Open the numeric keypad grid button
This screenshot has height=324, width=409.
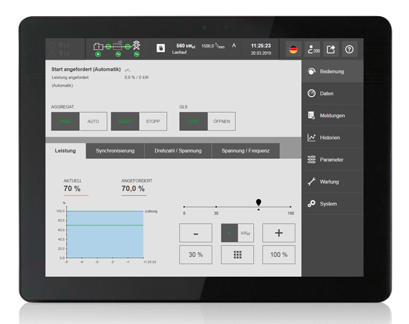(238, 255)
